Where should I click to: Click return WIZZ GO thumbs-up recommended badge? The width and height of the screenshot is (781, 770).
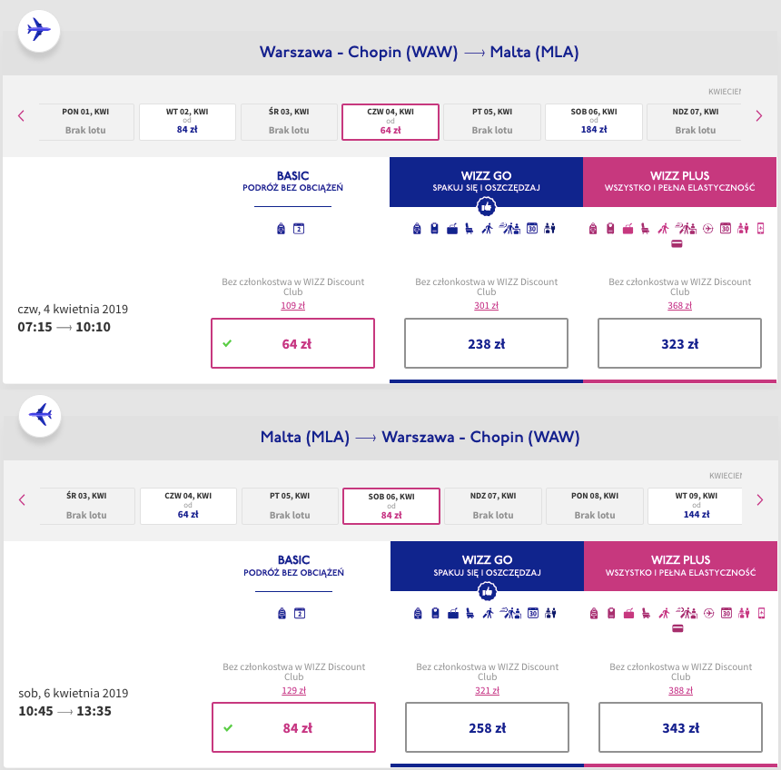click(x=487, y=592)
